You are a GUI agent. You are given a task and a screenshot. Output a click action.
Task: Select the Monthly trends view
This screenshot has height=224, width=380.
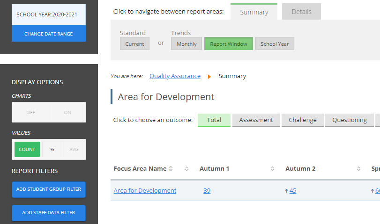(x=186, y=44)
